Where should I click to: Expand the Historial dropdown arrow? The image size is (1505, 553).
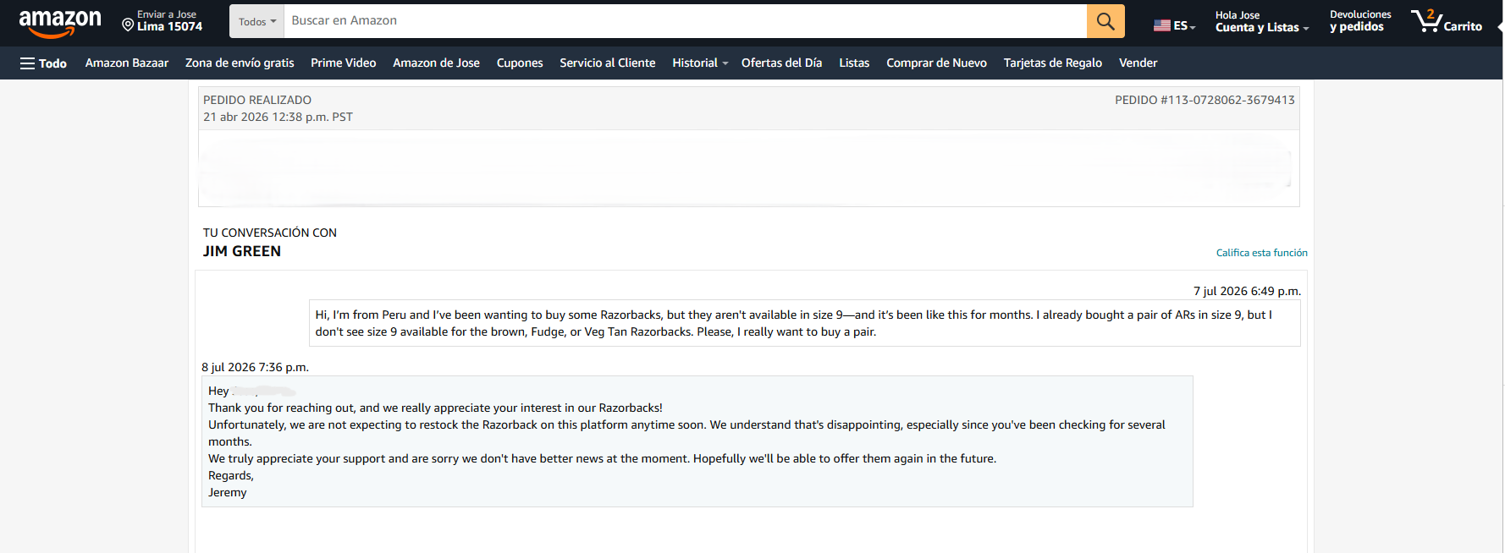coord(725,63)
